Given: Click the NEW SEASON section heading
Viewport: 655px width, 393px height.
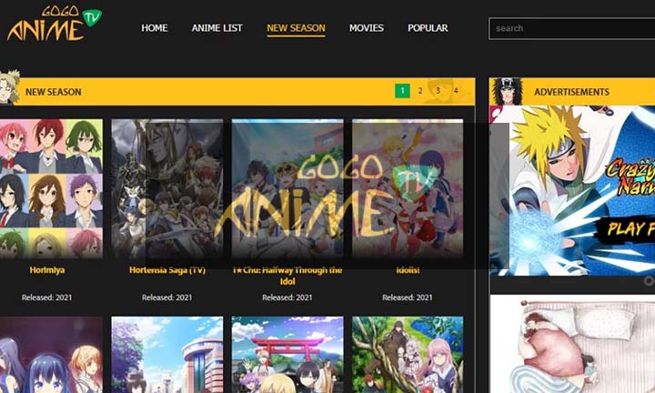Looking at the screenshot, I should (54, 92).
